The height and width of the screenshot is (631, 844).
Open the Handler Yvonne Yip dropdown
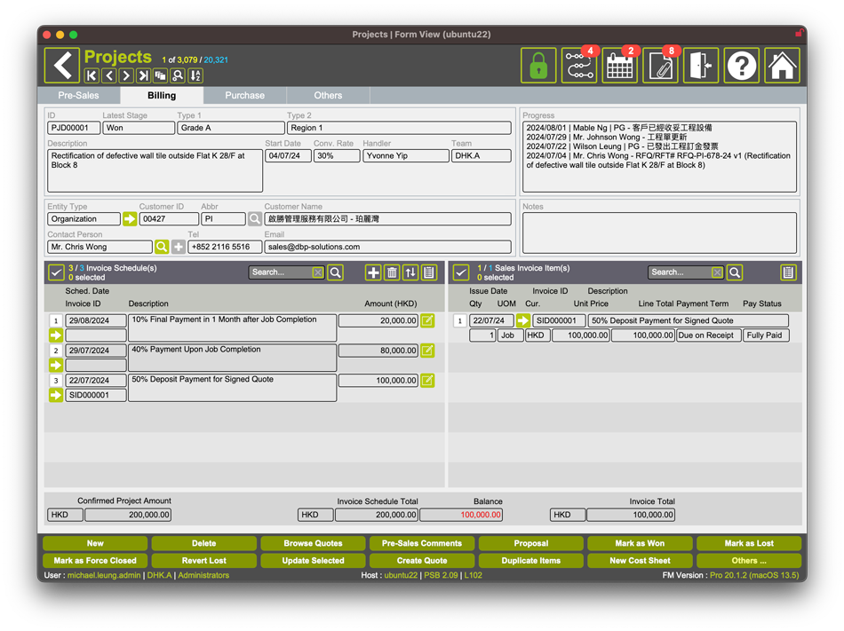(x=405, y=155)
